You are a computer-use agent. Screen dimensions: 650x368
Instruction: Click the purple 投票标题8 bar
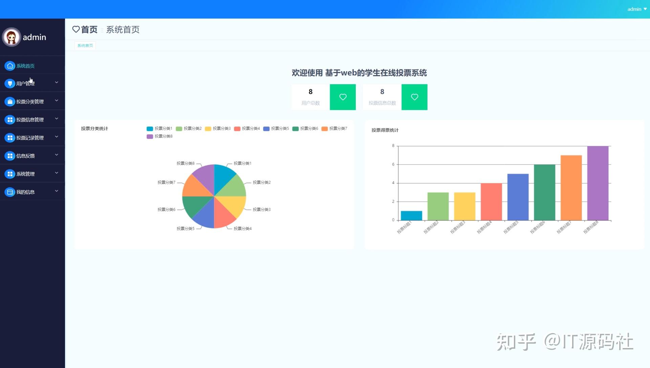click(x=598, y=183)
